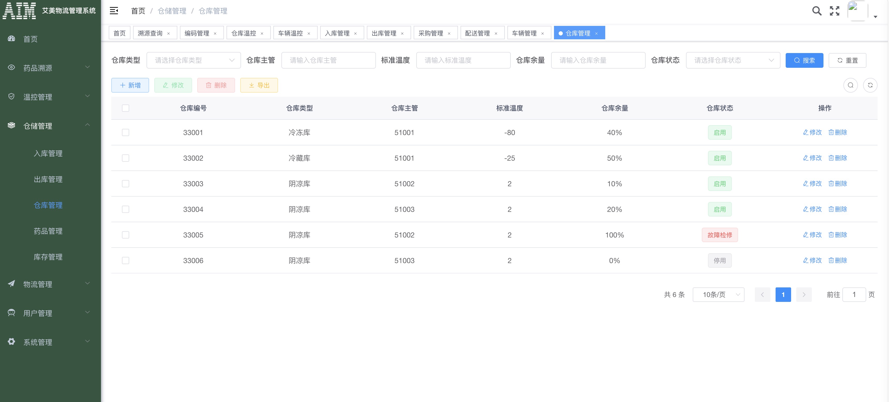Close the 仓库温控 tab
The height and width of the screenshot is (402, 890).
point(262,34)
